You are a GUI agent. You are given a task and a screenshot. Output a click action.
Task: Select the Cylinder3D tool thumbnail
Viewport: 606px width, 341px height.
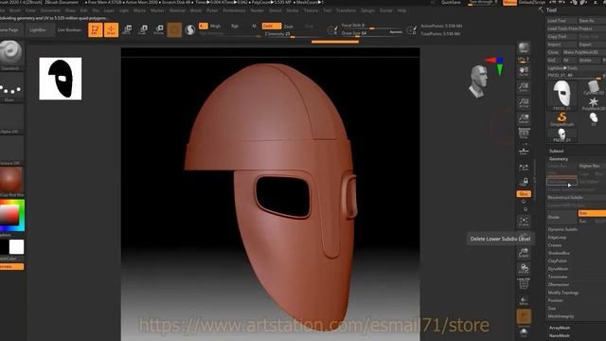[593, 88]
